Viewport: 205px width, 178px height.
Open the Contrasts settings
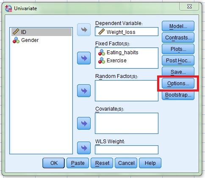click(178, 38)
